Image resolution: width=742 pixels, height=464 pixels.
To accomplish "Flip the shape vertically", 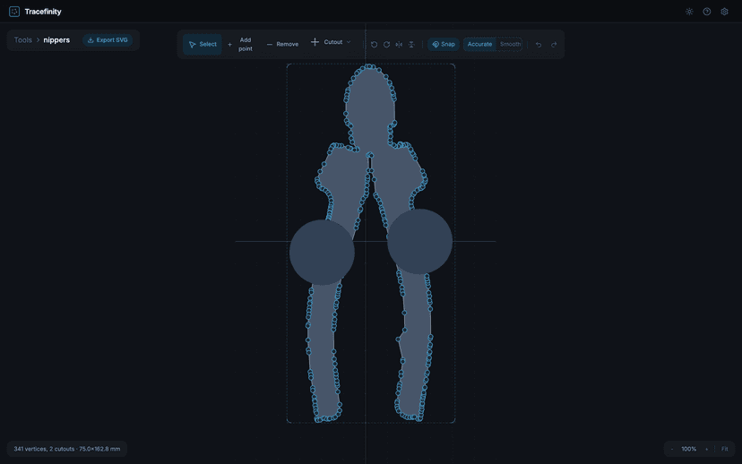I will point(411,45).
